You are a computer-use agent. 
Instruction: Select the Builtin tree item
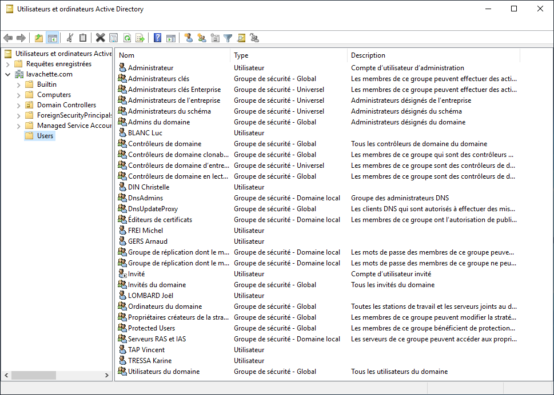[47, 84]
